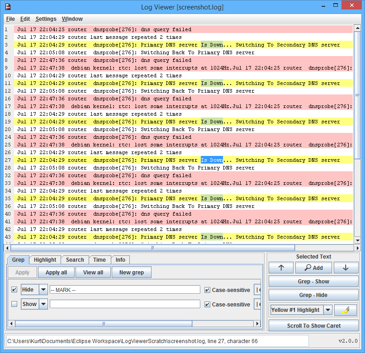The height and width of the screenshot is (353, 365).
Task: Click Scroll To Show Caret
Action: click(x=313, y=325)
